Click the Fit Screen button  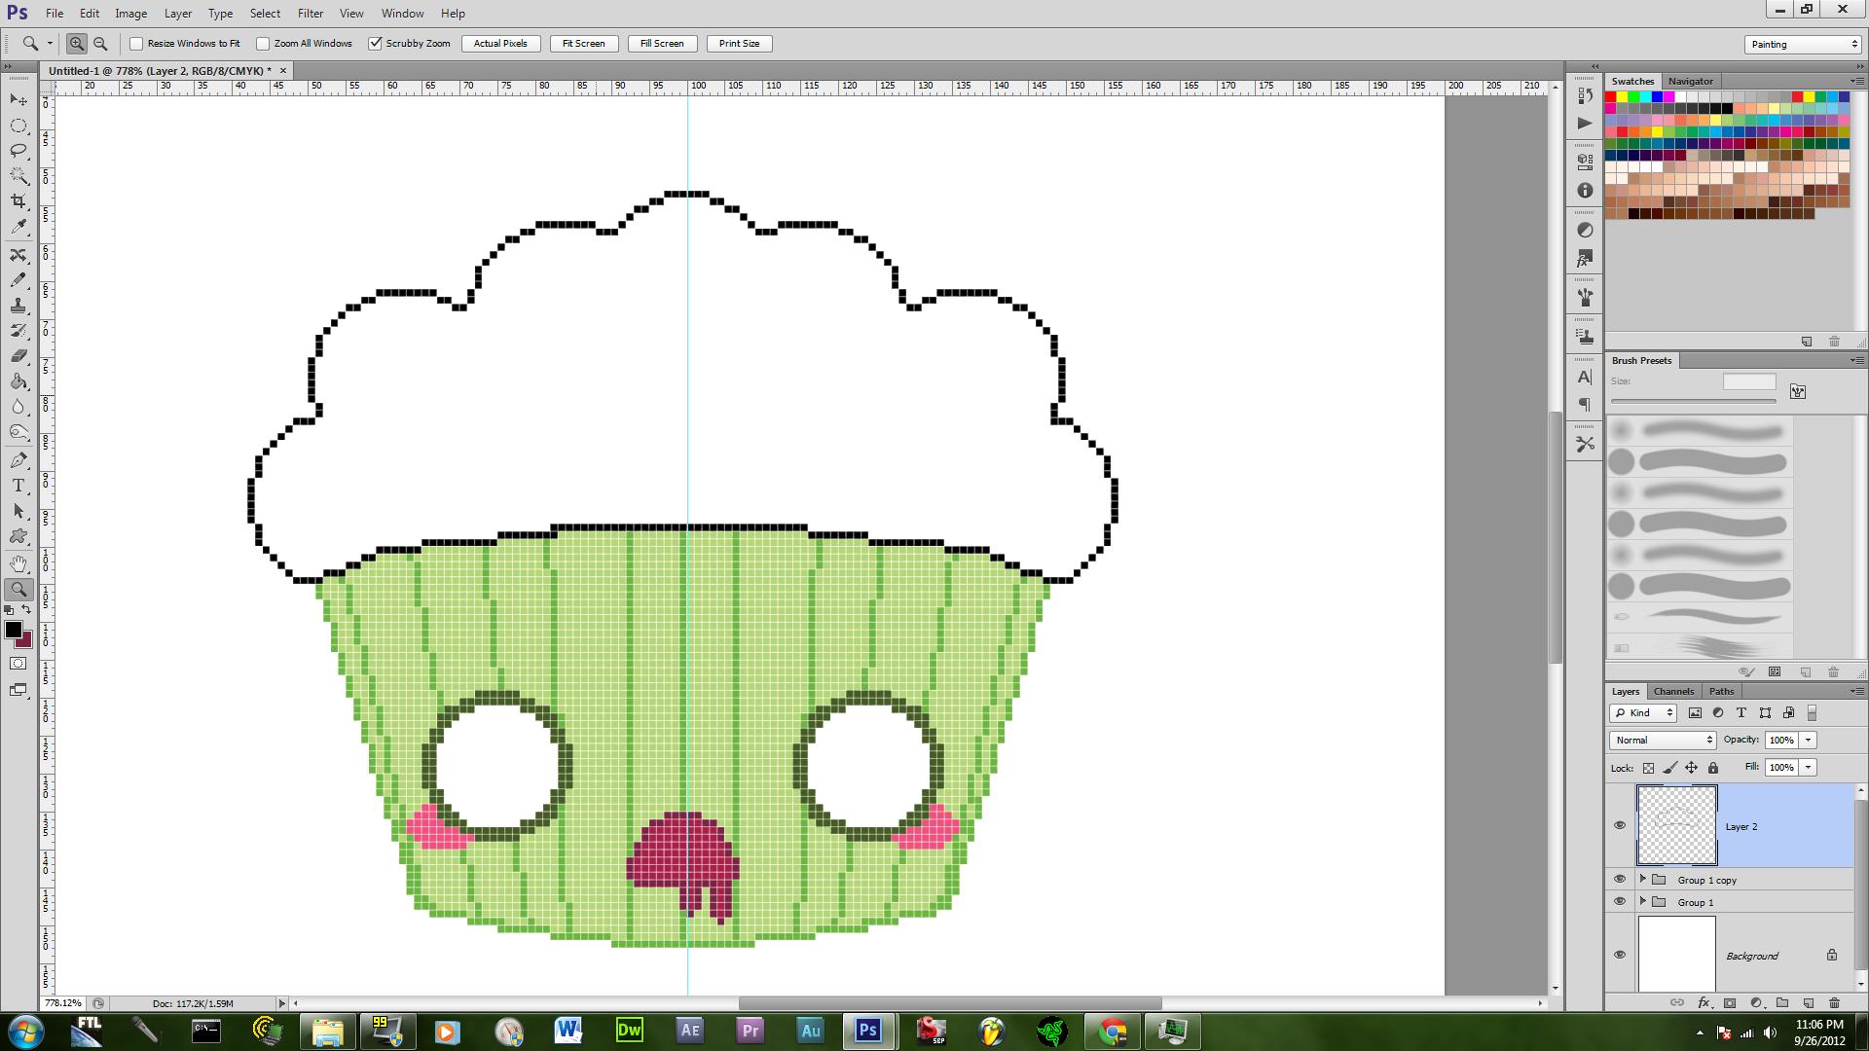coord(584,44)
